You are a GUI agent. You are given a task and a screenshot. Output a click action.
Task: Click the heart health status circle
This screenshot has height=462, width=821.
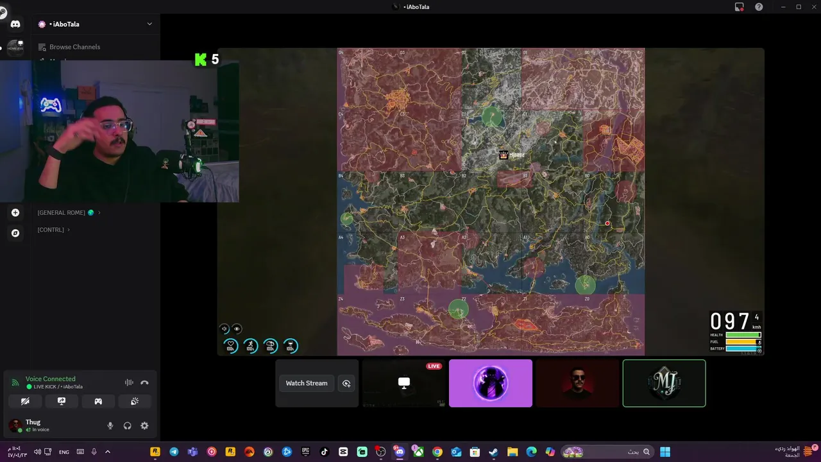coord(230,346)
